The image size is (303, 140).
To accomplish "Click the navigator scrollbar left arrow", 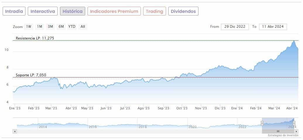I will point(14,132).
